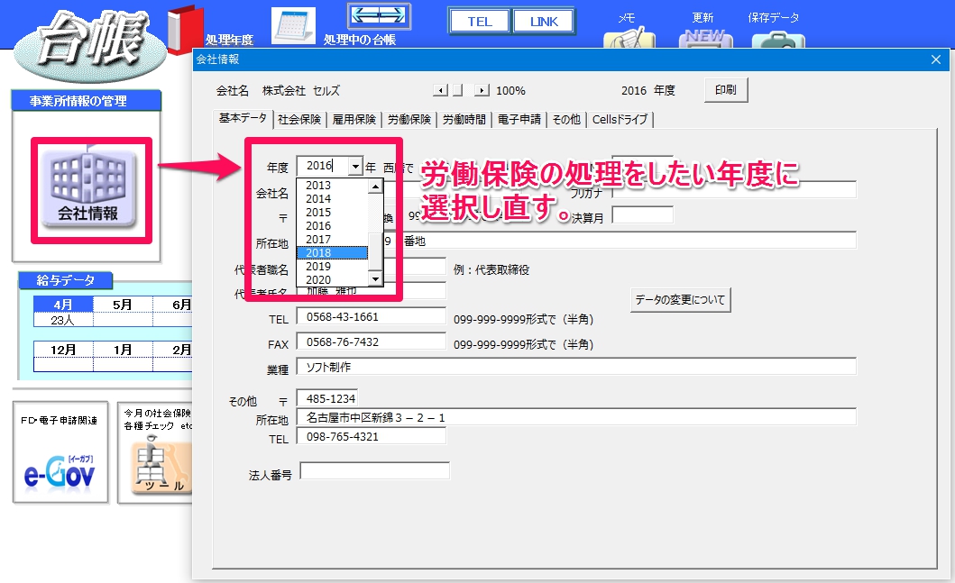Click the 更新 NEW icon

705,38
